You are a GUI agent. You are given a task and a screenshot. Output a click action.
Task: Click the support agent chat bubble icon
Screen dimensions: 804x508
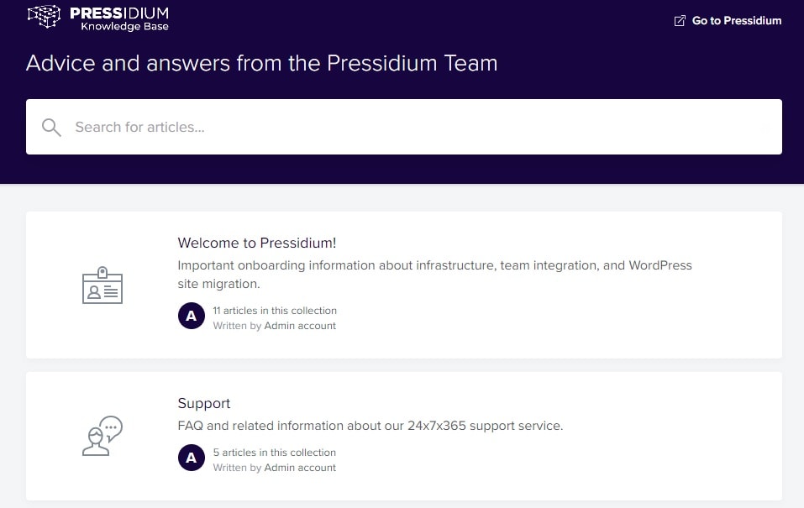pos(102,436)
